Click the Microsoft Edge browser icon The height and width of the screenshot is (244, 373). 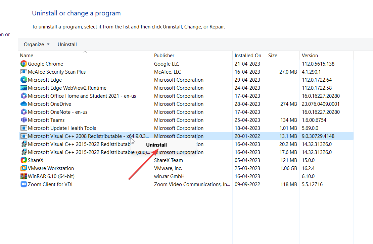[24, 80]
